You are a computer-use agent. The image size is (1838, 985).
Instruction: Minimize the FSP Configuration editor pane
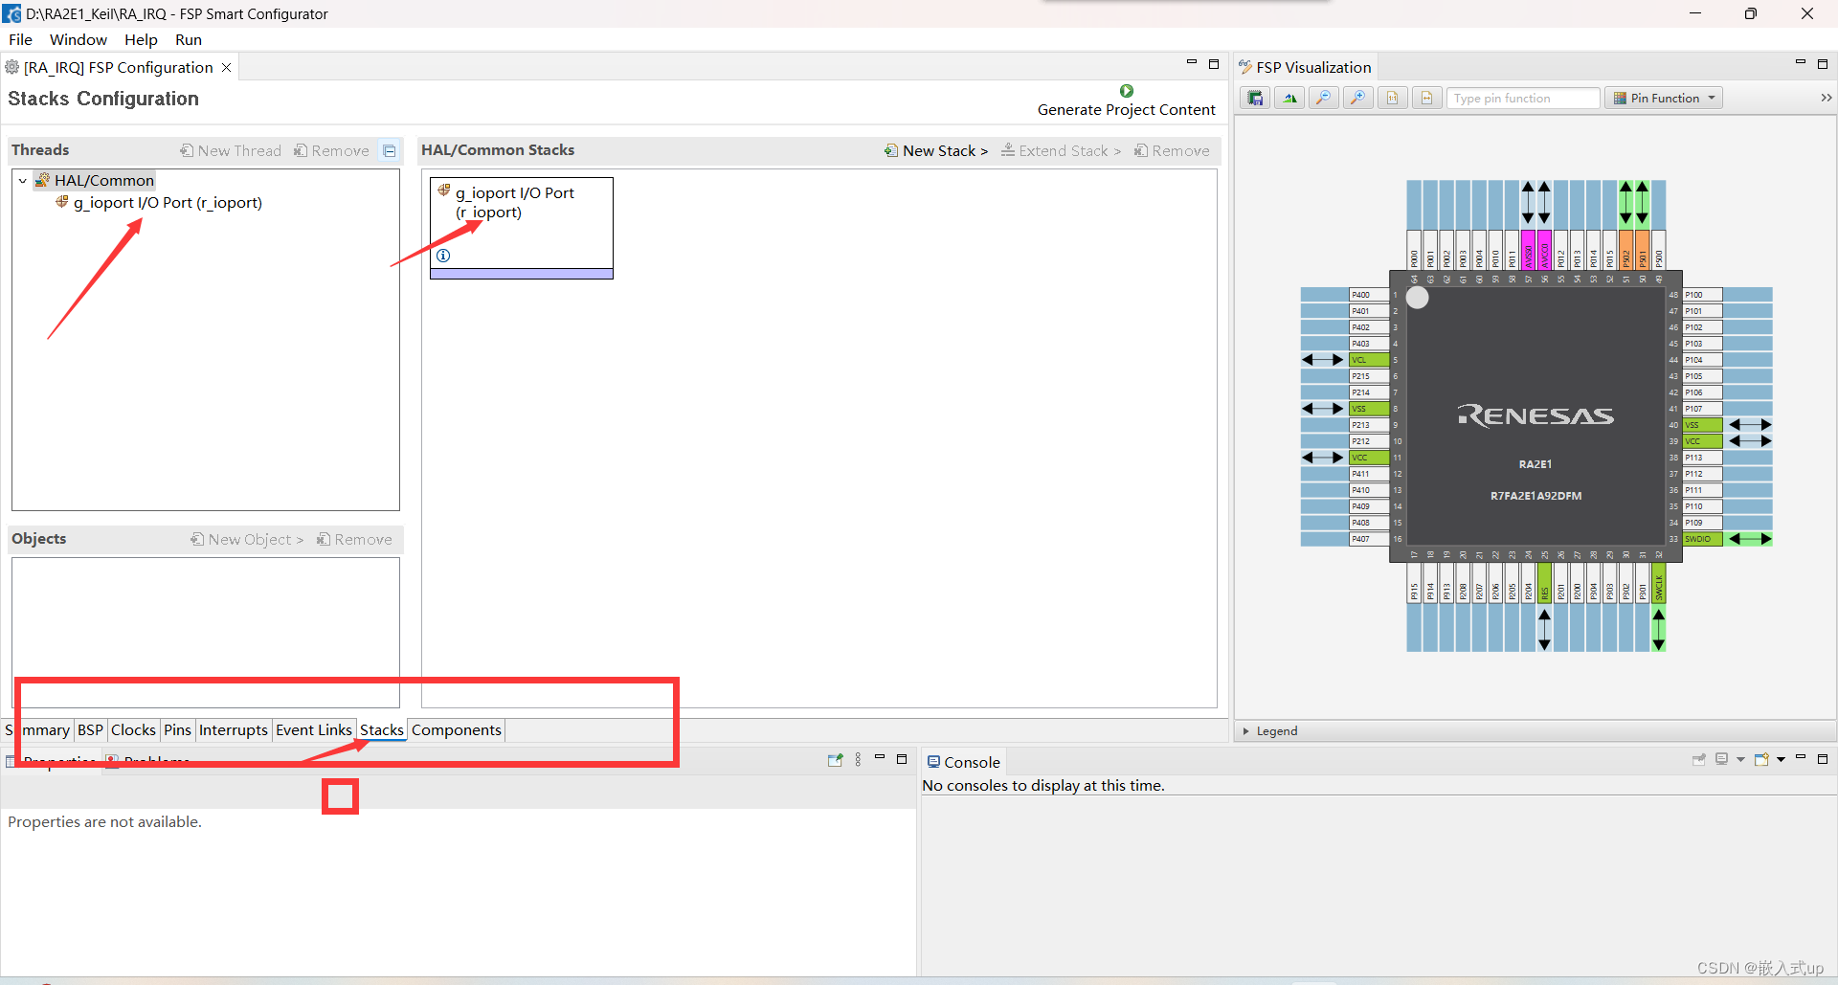click(x=1192, y=63)
